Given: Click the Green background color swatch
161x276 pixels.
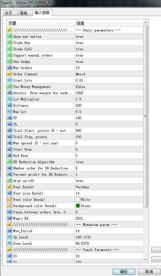Looking at the screenshot, I should pos(78,206).
